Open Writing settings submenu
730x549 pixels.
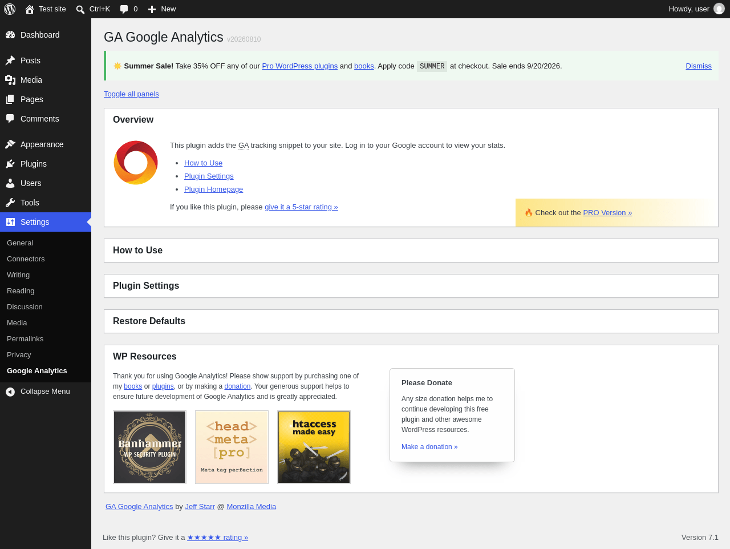(x=18, y=275)
